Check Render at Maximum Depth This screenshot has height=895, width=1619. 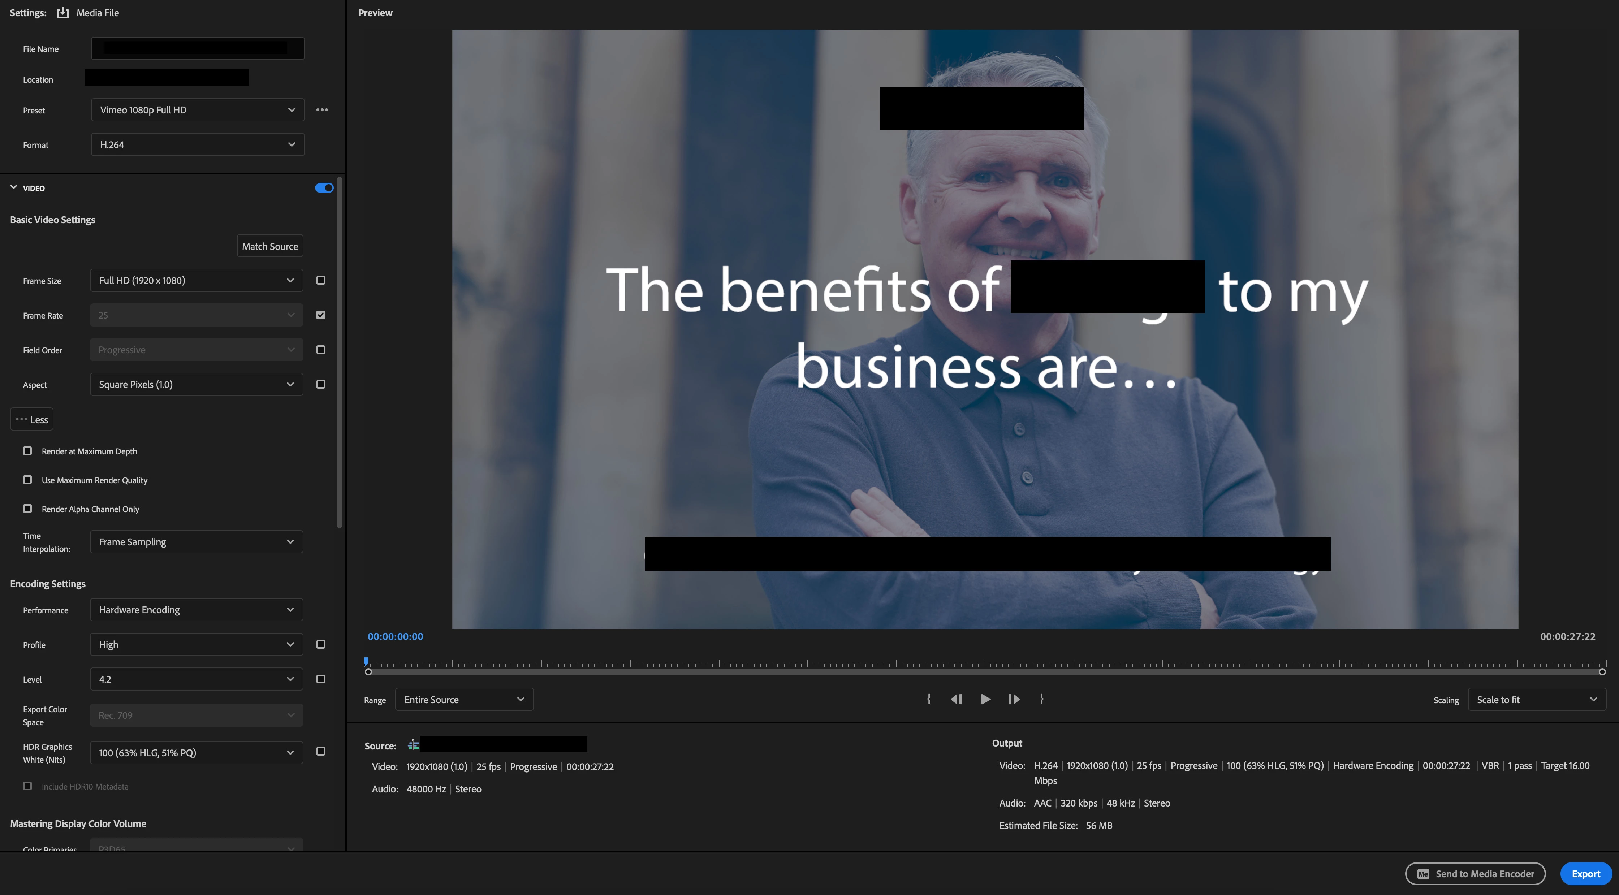click(x=28, y=451)
